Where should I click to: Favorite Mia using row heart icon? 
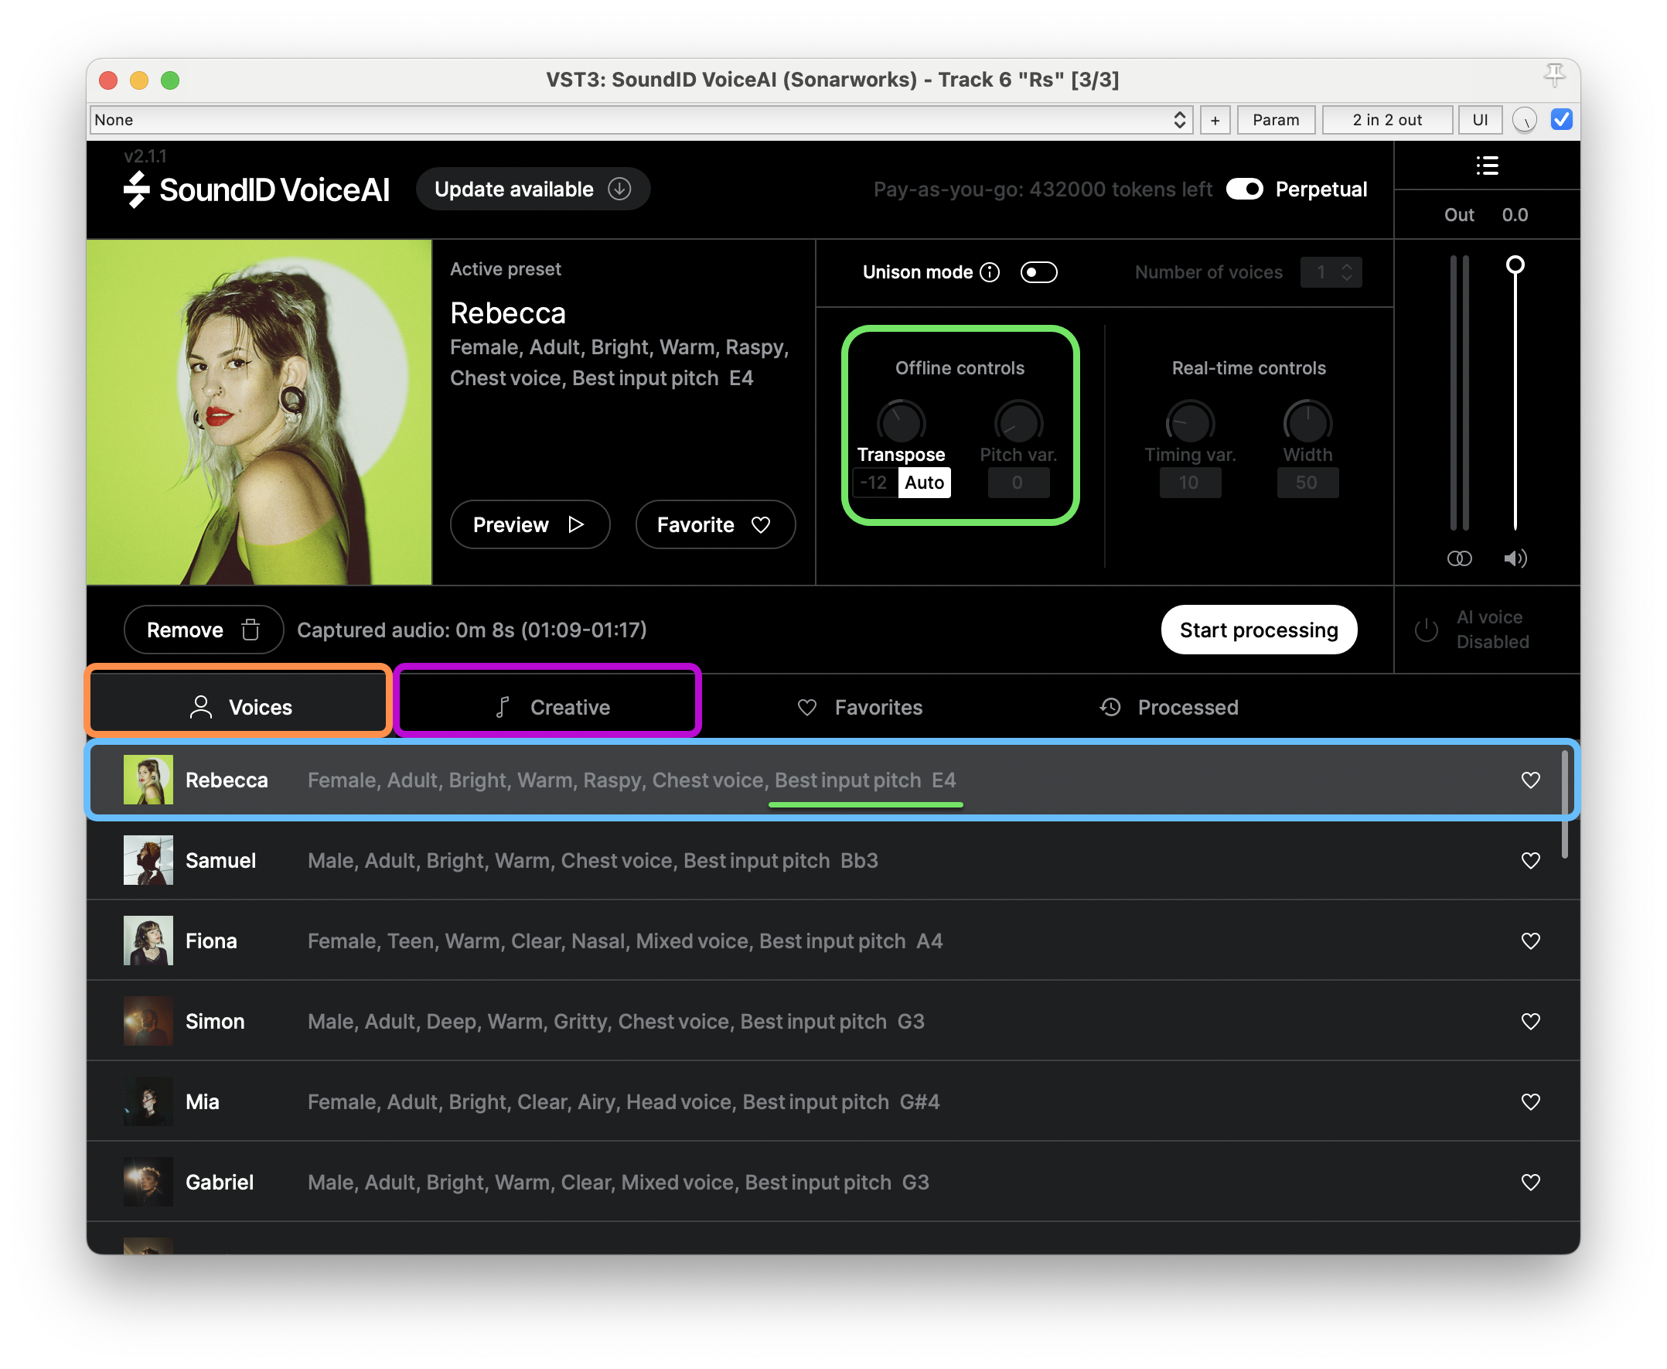click(1531, 1101)
